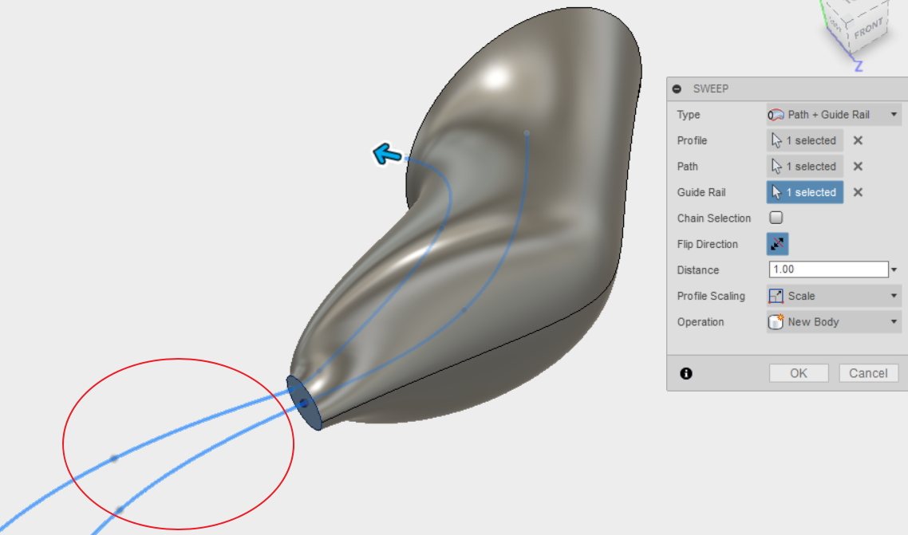Collapse the SWEEP dialog with minus icon
The width and height of the screenshot is (908, 535).
(x=677, y=89)
